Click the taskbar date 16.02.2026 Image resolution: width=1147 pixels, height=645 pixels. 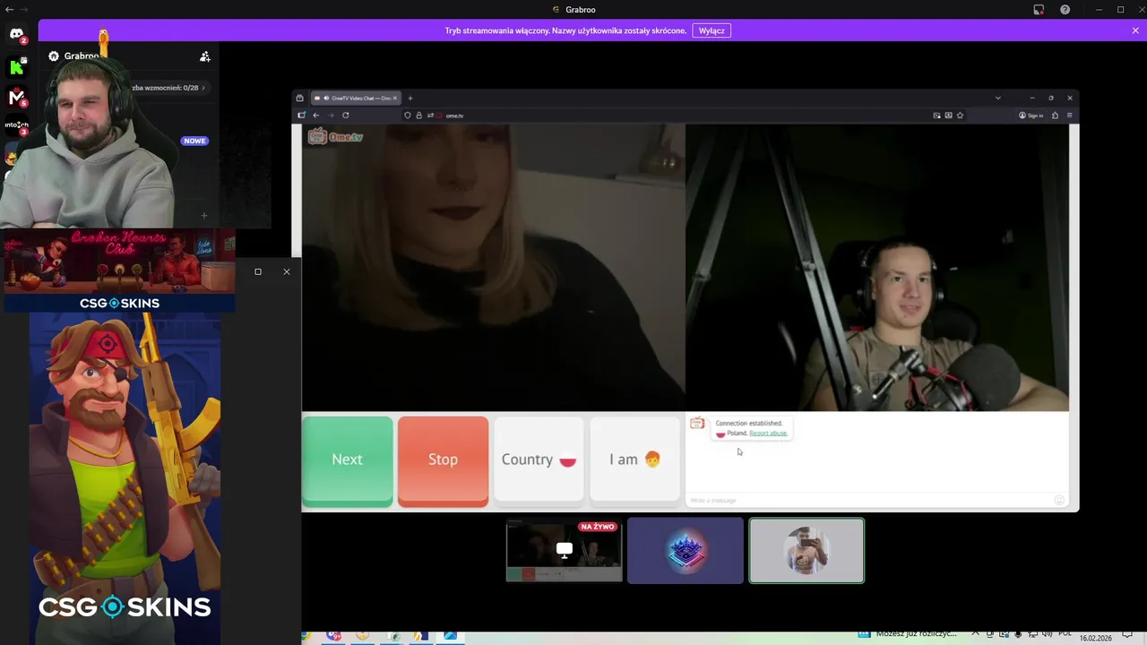1095,639
